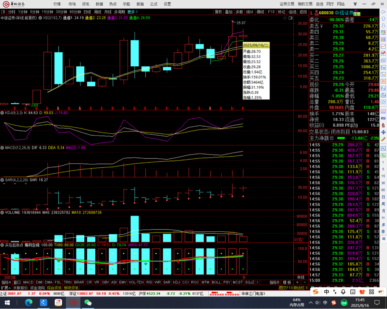Toggle the XS2 indicator circle button
Screen dimensions: 387x309
[x=40, y=18]
